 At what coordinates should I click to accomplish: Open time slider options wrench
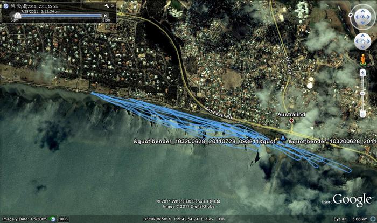[x=106, y=5]
